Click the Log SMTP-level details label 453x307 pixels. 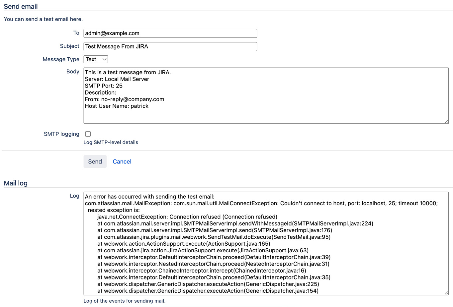(x=111, y=142)
